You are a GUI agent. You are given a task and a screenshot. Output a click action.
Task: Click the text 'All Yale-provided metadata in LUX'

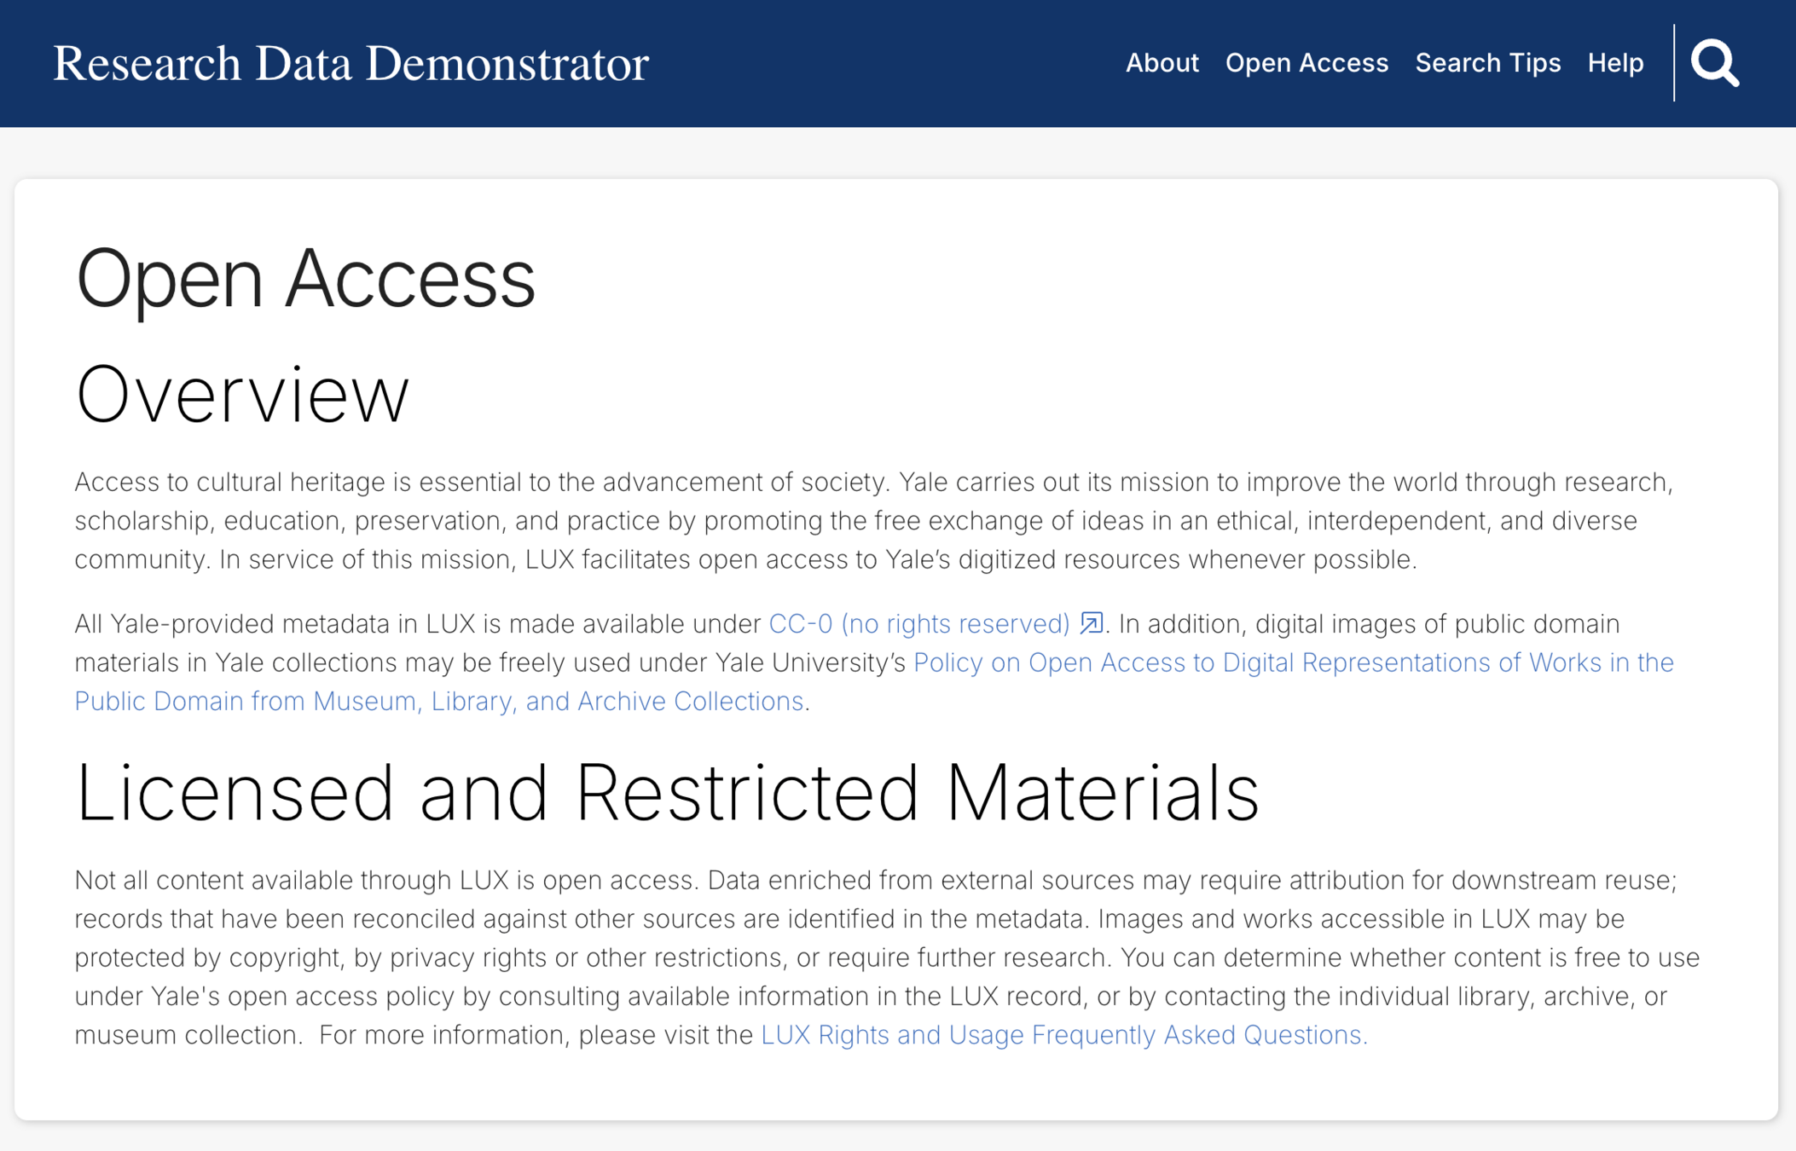click(273, 624)
